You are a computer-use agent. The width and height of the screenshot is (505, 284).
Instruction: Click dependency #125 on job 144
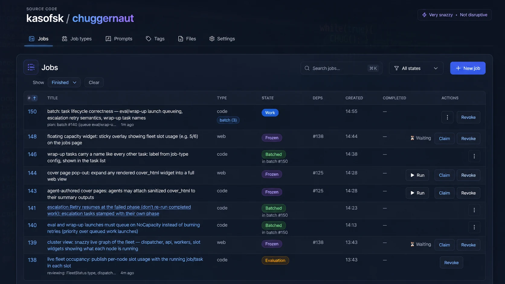(x=318, y=173)
